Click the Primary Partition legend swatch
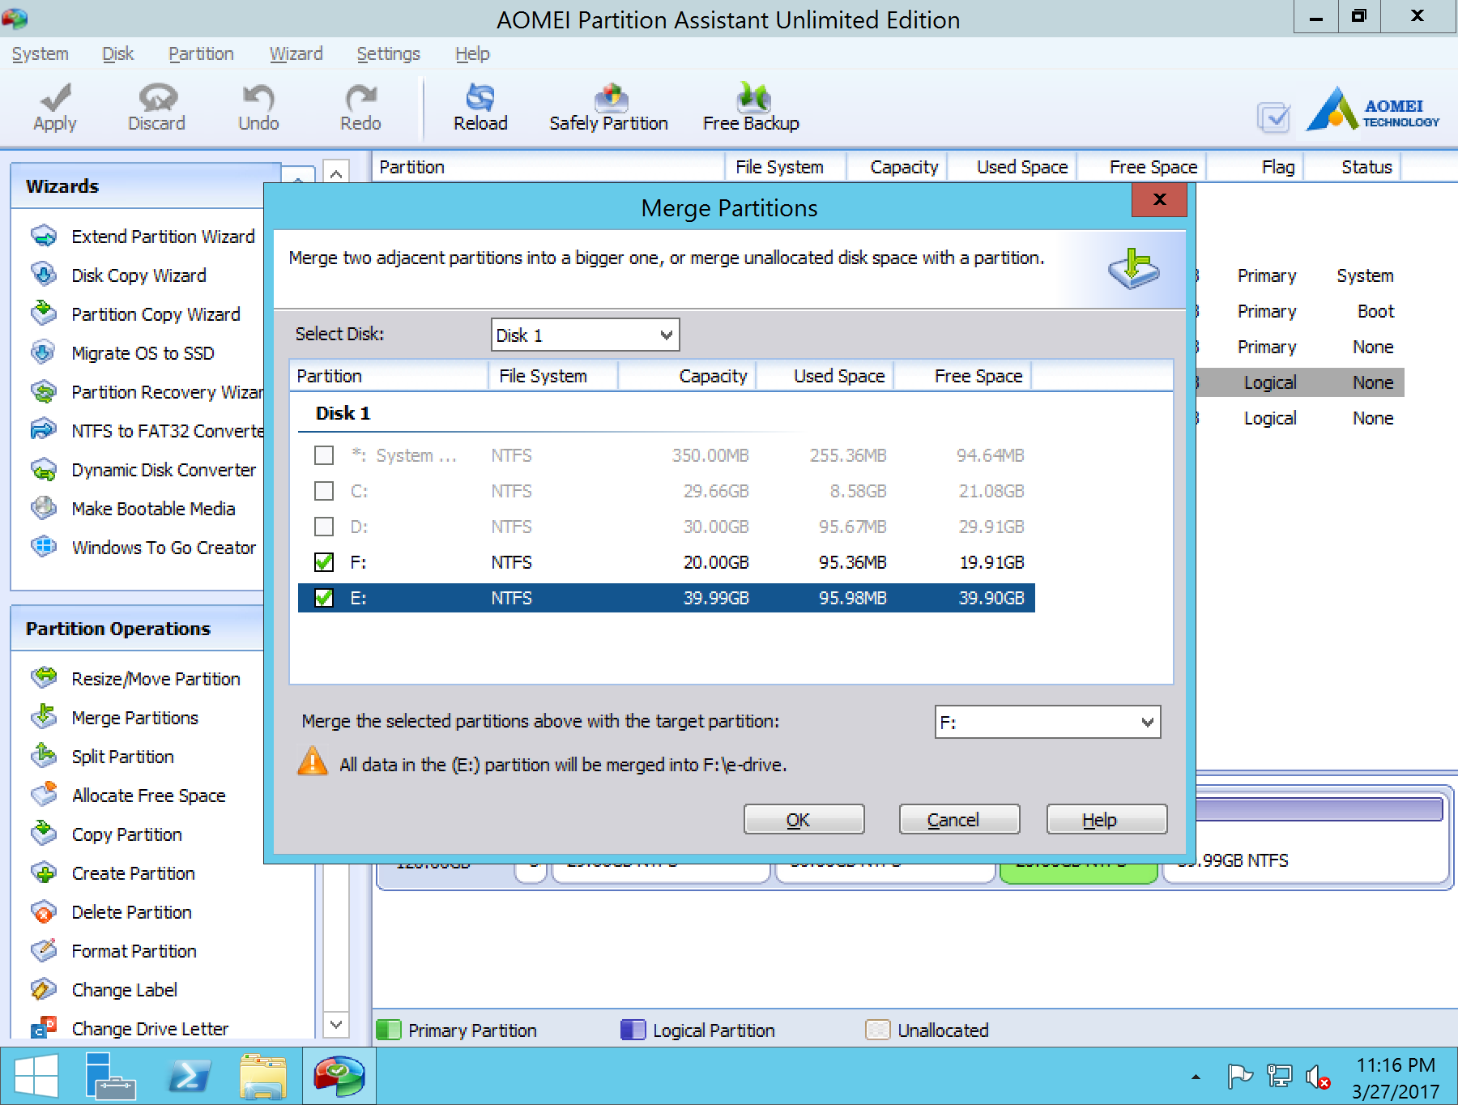1458x1105 pixels. click(x=389, y=1030)
